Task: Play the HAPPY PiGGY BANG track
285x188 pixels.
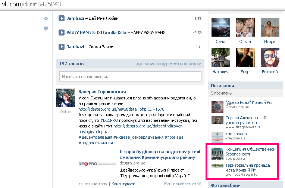Action: pos(62,33)
